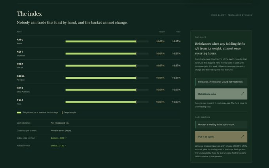Click the Target weight legend marker
The height and width of the screenshot is (168, 269).
(x=62, y=113)
